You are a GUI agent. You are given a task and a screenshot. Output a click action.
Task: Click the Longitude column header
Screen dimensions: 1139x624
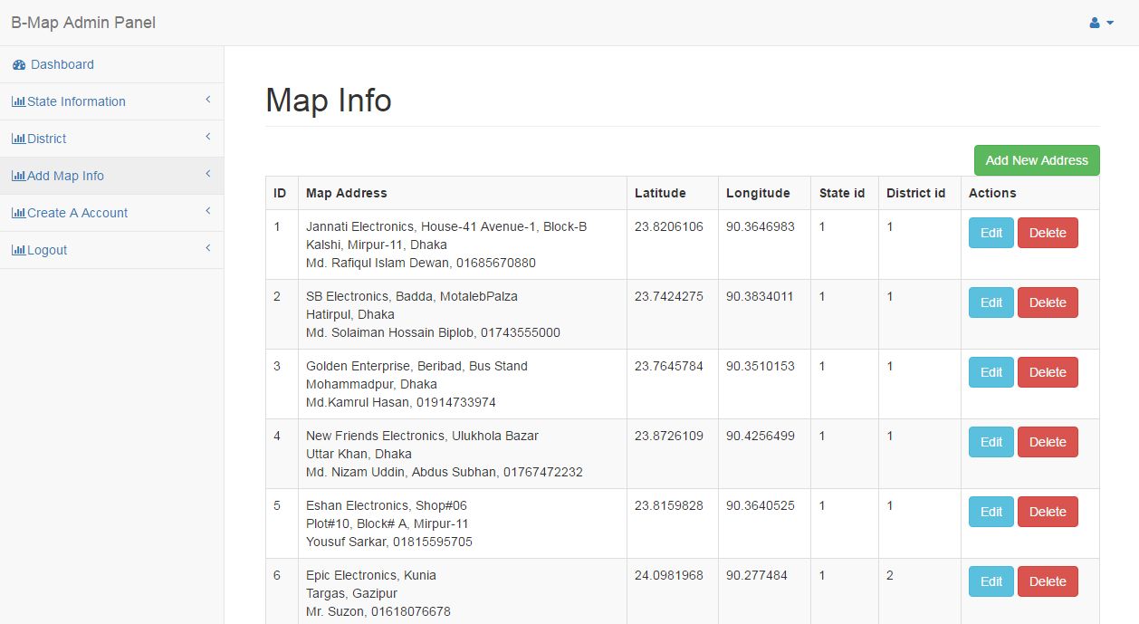point(758,193)
